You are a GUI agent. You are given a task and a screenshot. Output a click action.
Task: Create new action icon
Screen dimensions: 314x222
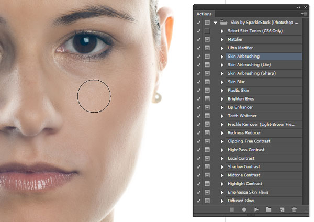coord(282,209)
